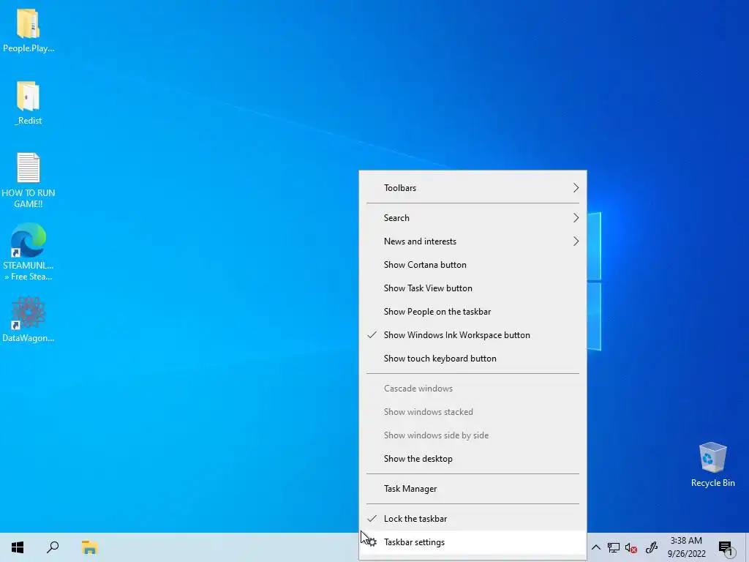Enable Show People on the taskbar
Image resolution: width=749 pixels, height=562 pixels.
[x=473, y=312]
